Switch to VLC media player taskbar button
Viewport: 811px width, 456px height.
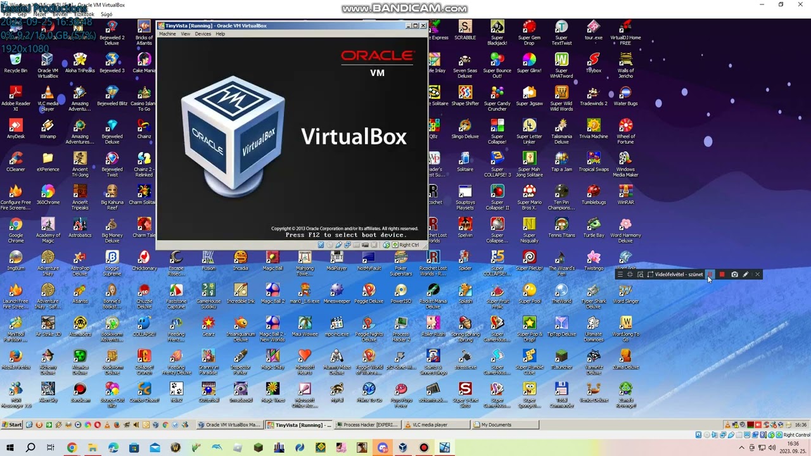pos(437,425)
